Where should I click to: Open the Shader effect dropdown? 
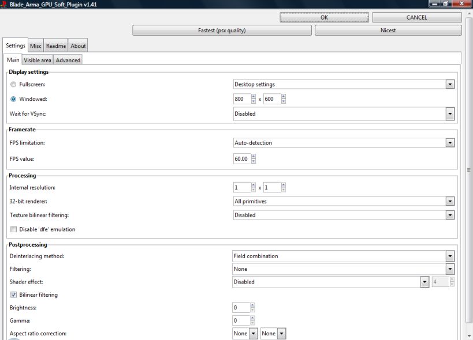330,282
